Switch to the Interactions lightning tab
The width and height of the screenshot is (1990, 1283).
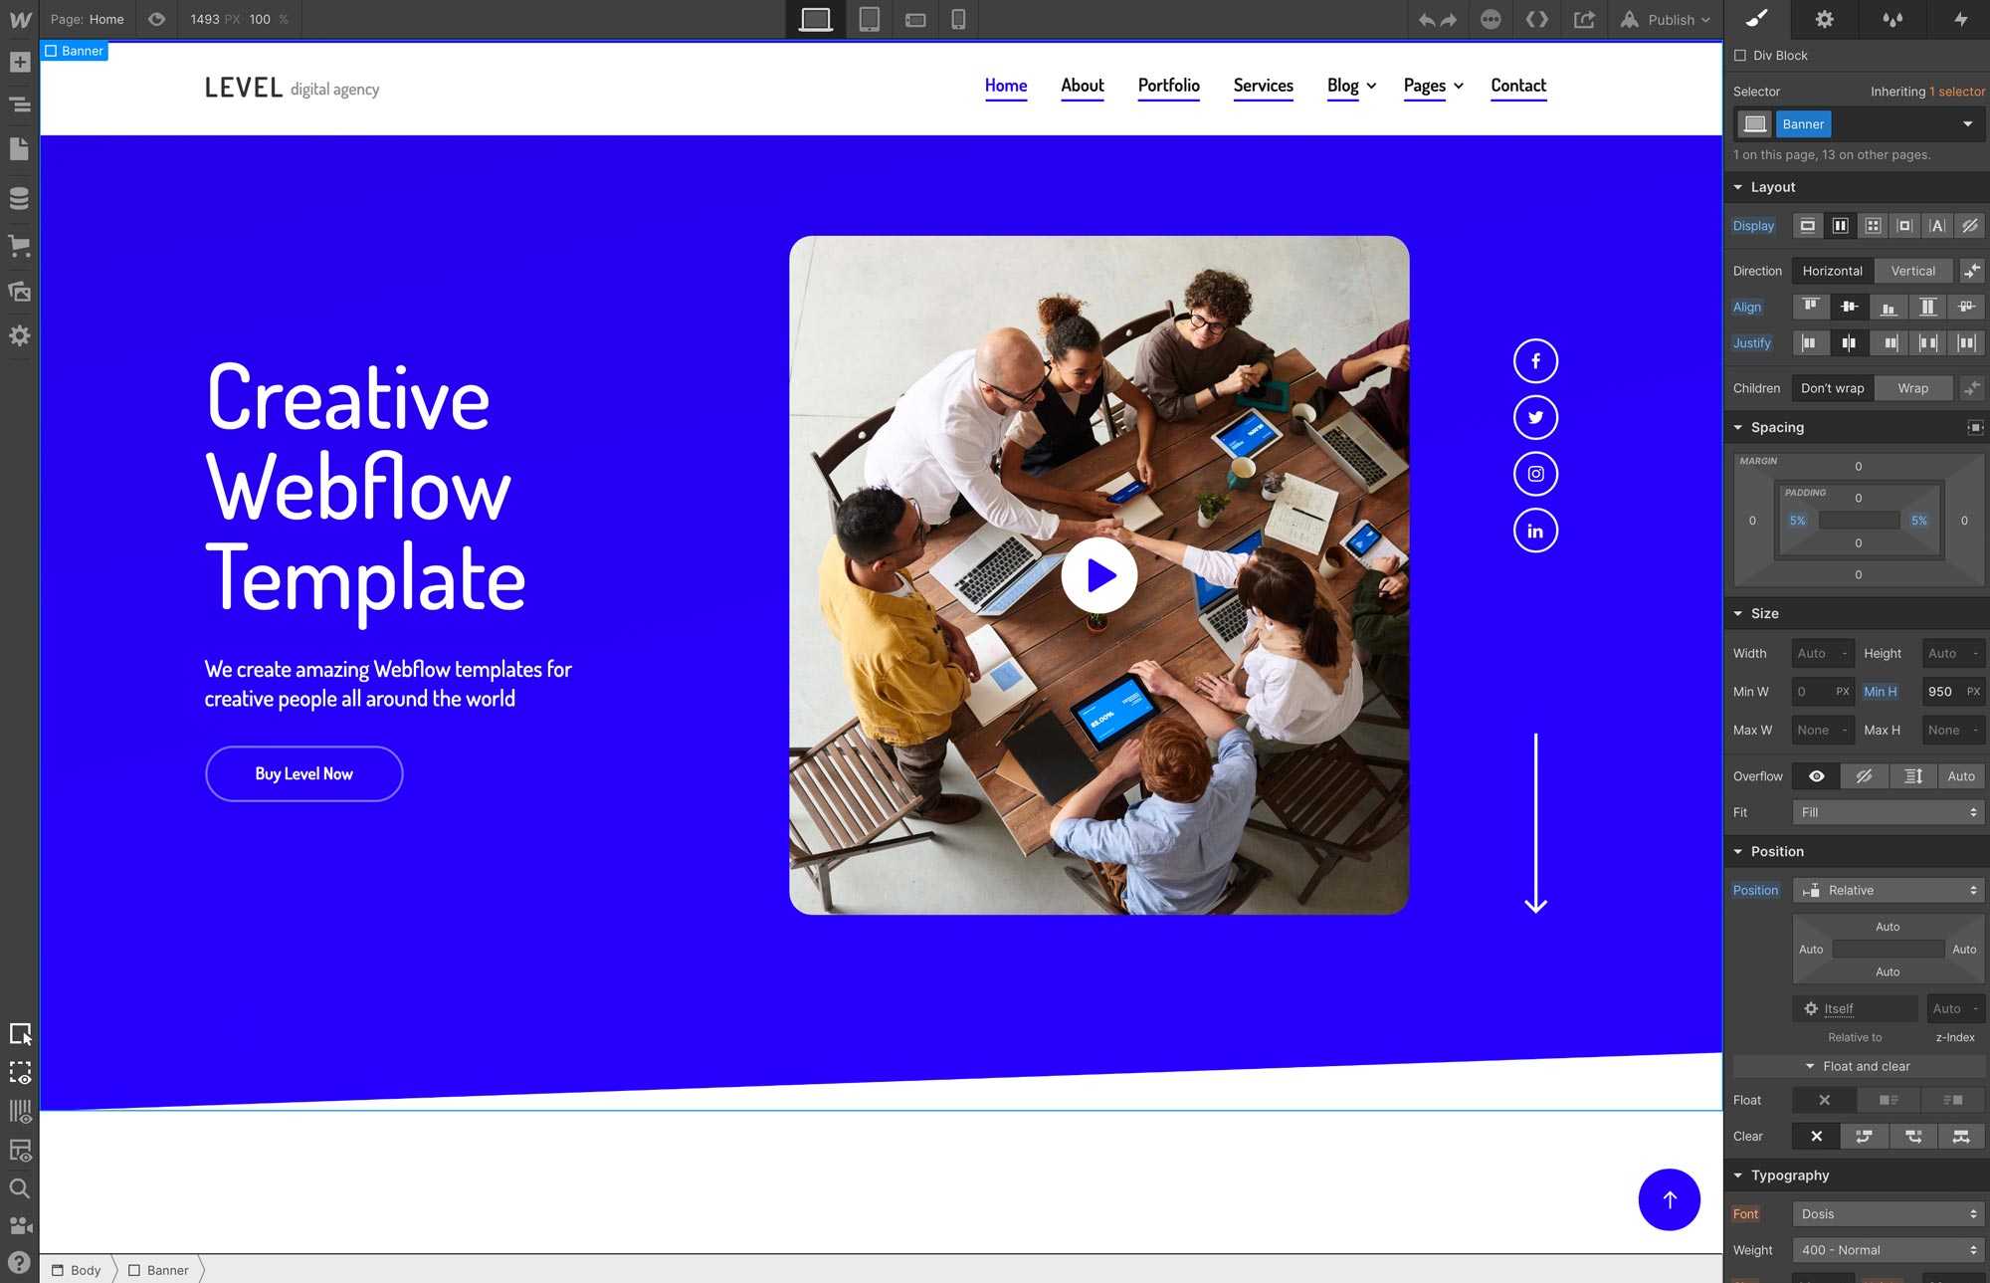pos(1960,19)
